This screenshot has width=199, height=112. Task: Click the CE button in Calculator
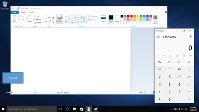pos(160,69)
